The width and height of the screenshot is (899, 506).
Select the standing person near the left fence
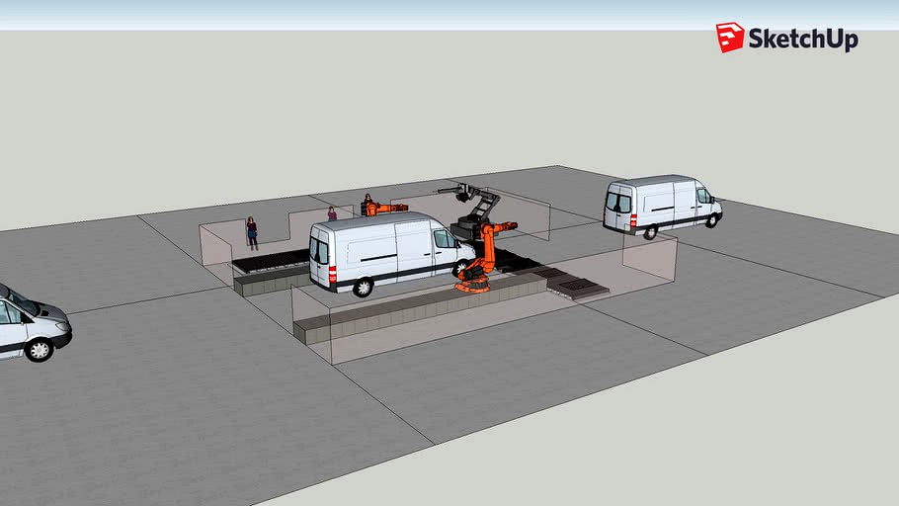click(252, 233)
